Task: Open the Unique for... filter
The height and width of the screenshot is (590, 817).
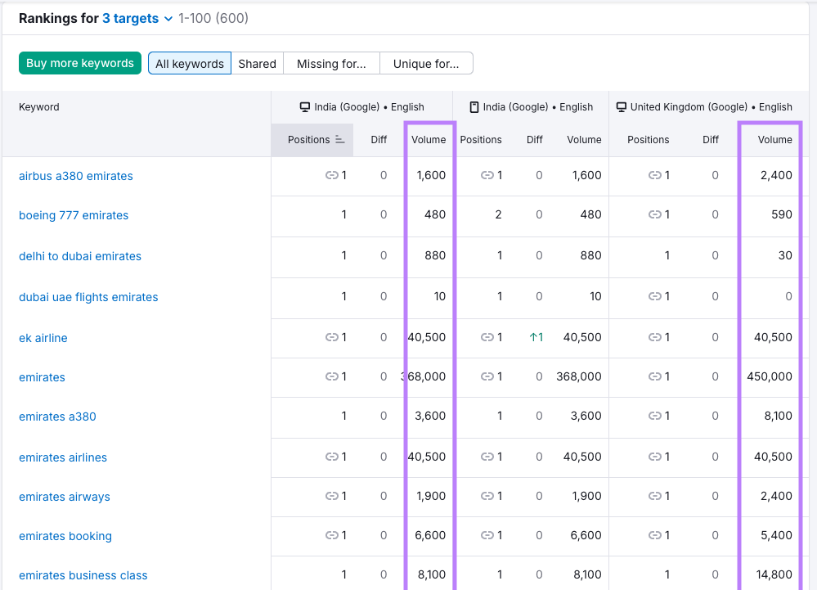Action: [425, 64]
